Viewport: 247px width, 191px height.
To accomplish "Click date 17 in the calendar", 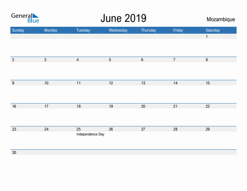I will click(x=46, y=106).
